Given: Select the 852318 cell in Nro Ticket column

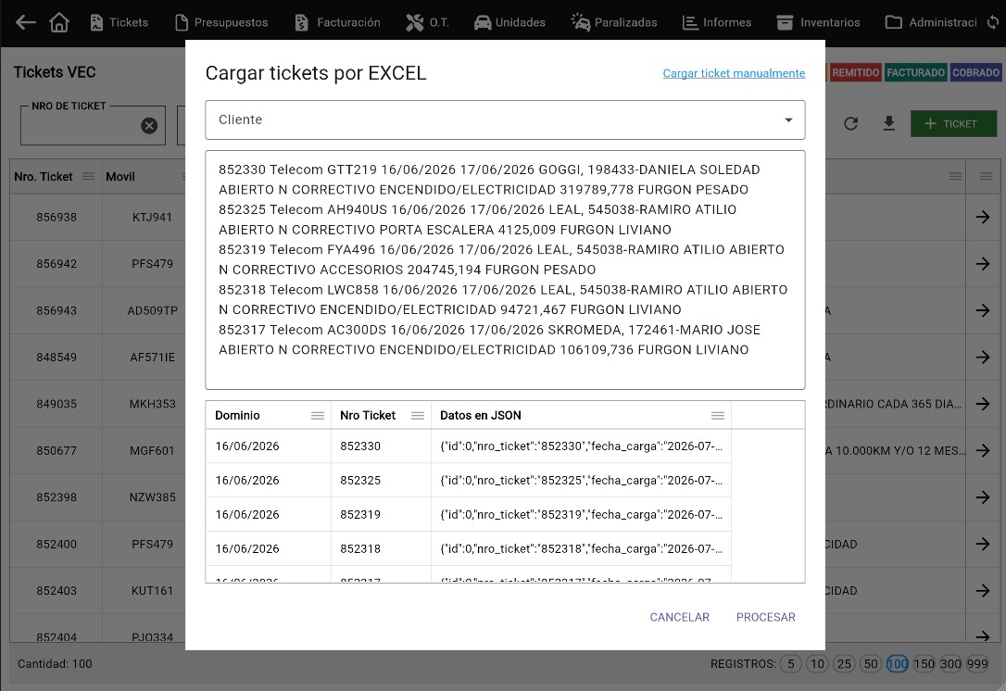Looking at the screenshot, I should pyautogui.click(x=381, y=548).
